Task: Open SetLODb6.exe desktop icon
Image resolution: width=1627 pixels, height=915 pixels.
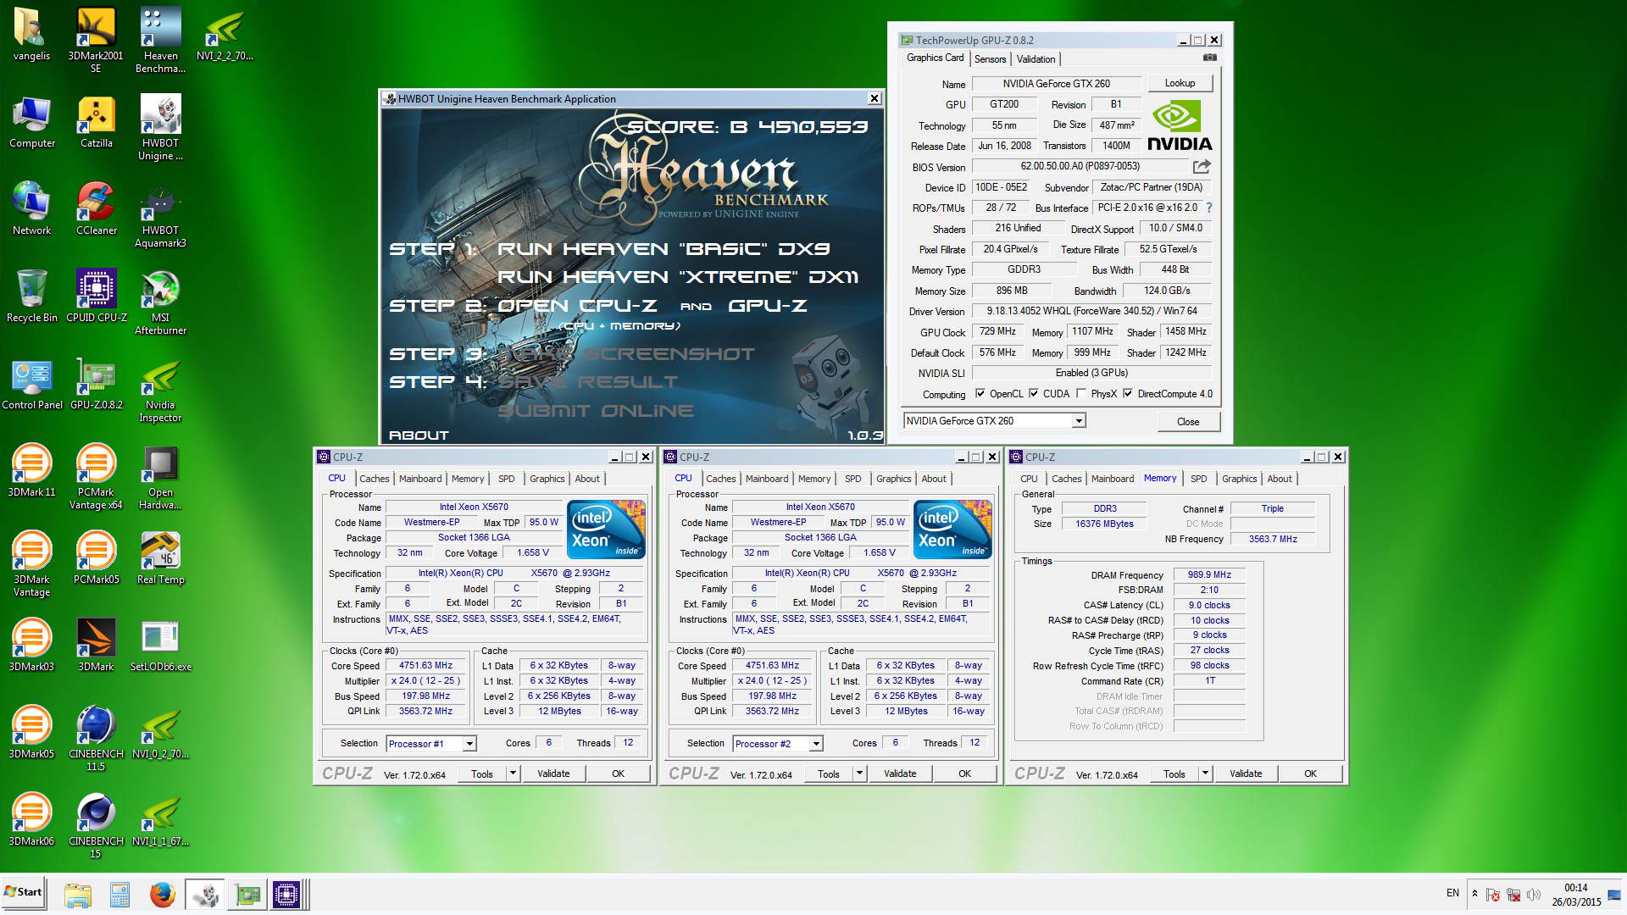Action: point(160,646)
